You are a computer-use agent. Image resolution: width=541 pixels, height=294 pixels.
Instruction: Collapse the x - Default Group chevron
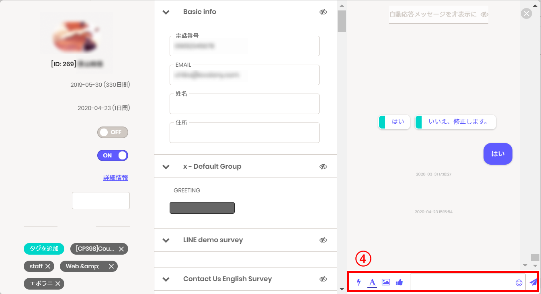click(x=166, y=167)
